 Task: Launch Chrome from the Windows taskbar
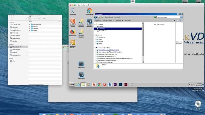tap(99, 85)
